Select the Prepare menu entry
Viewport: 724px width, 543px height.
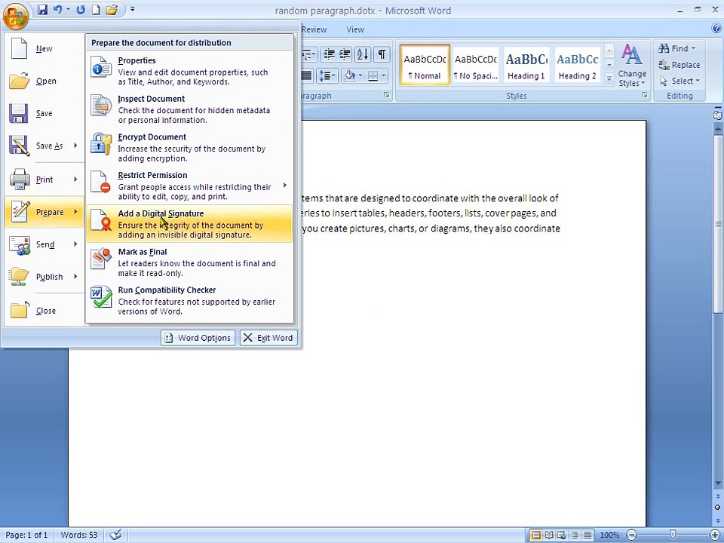point(44,212)
